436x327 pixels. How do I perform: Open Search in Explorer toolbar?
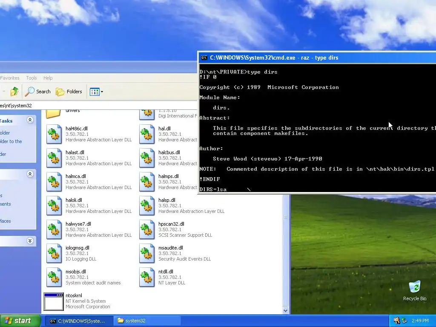pyautogui.click(x=37, y=92)
